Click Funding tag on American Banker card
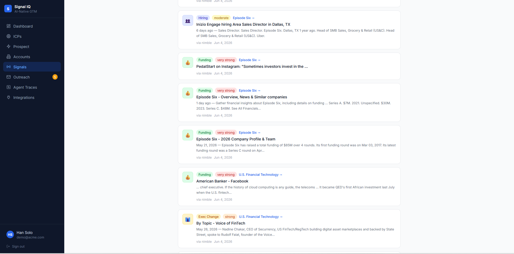 205,175
